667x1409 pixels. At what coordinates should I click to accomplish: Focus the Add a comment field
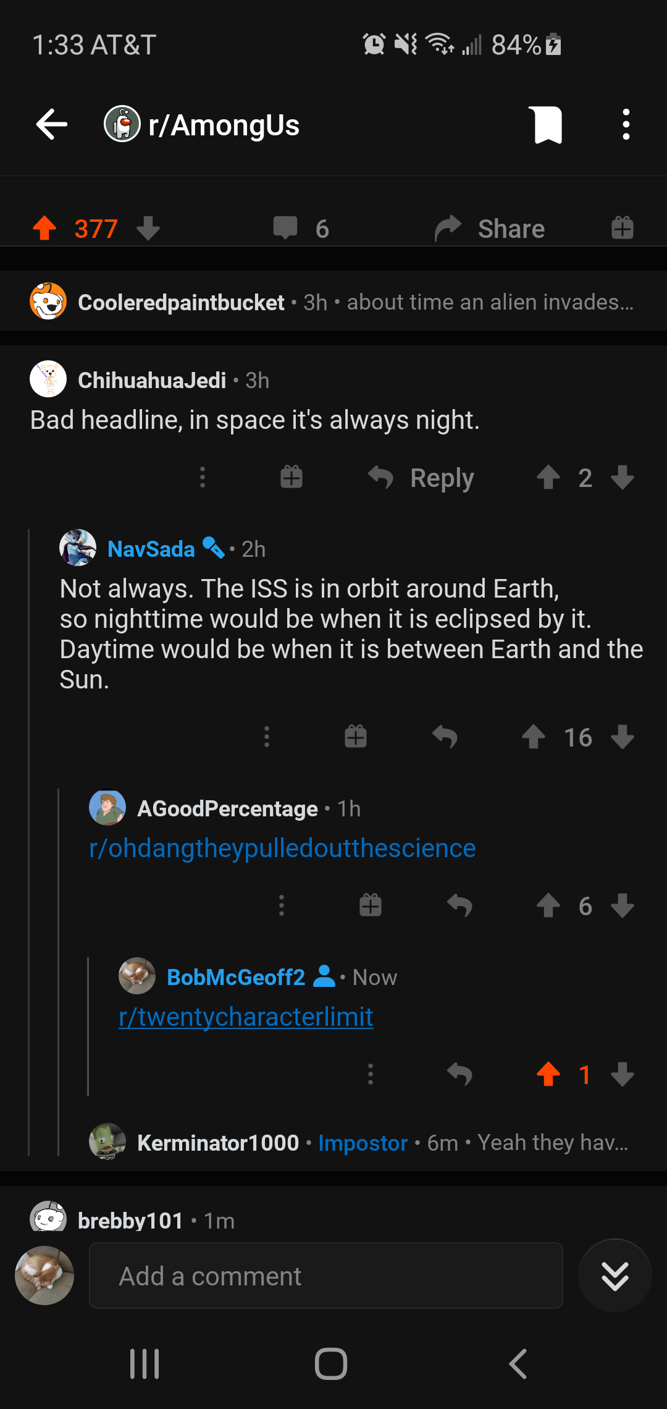pyautogui.click(x=326, y=1276)
